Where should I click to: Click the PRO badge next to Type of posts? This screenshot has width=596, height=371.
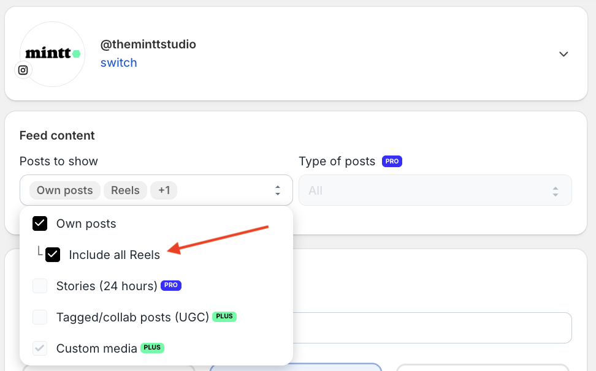click(392, 161)
